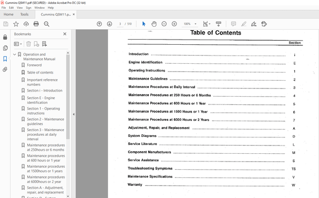Click the stamp tool icon in the toolbar
Screen dimensions: 319x198
[264, 24]
